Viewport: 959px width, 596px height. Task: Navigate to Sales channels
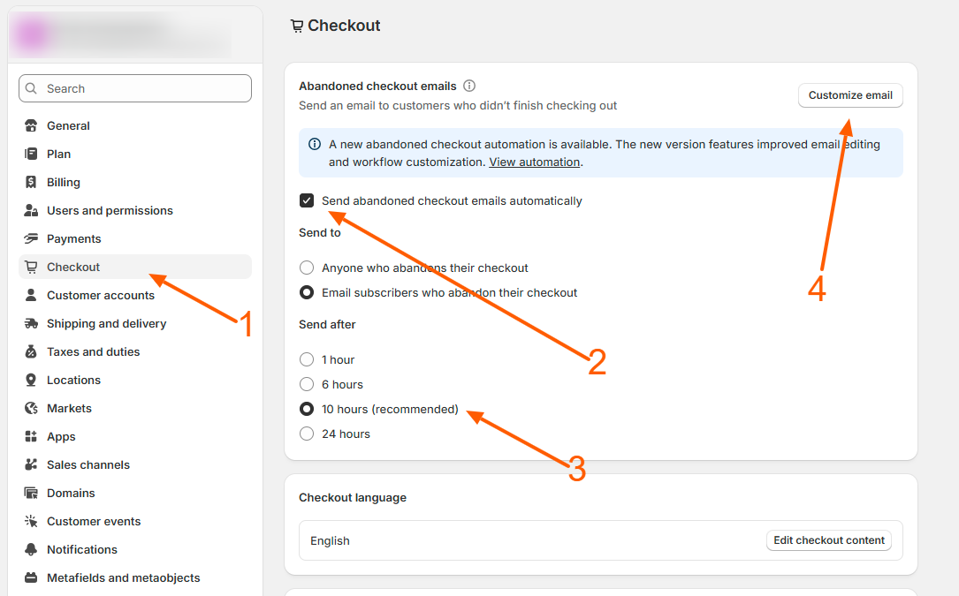click(135, 464)
